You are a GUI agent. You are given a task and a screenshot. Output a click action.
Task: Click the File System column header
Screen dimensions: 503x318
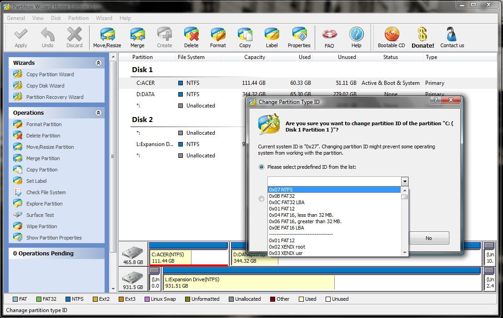(x=191, y=57)
